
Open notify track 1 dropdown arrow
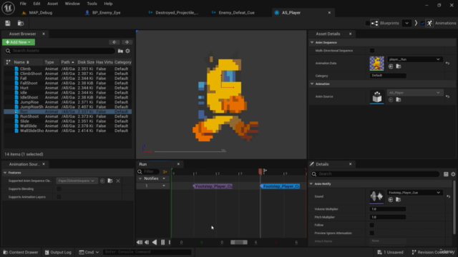(164, 186)
